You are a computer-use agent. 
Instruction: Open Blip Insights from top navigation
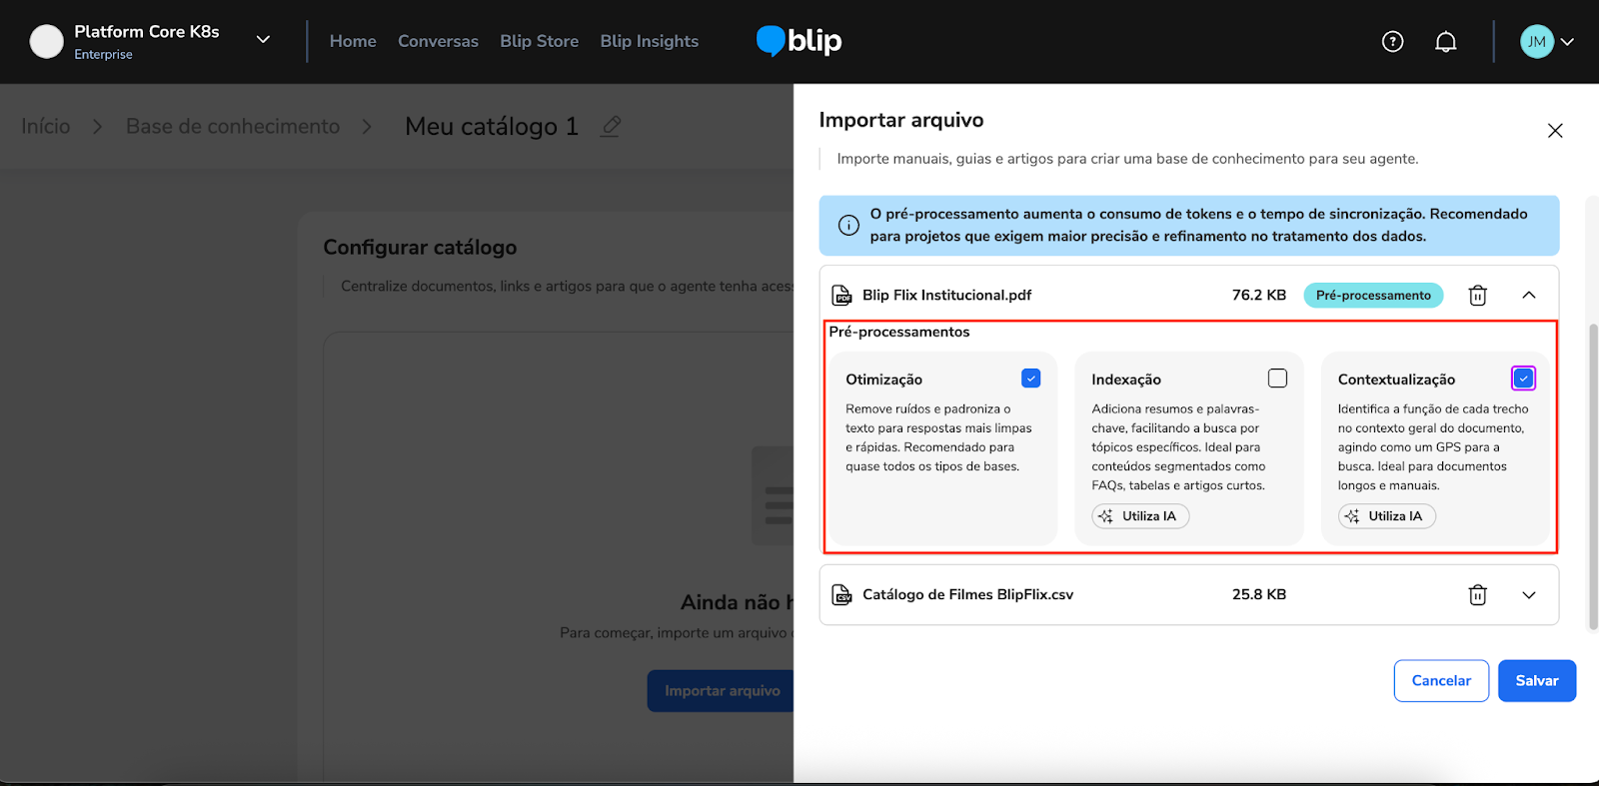(x=649, y=41)
